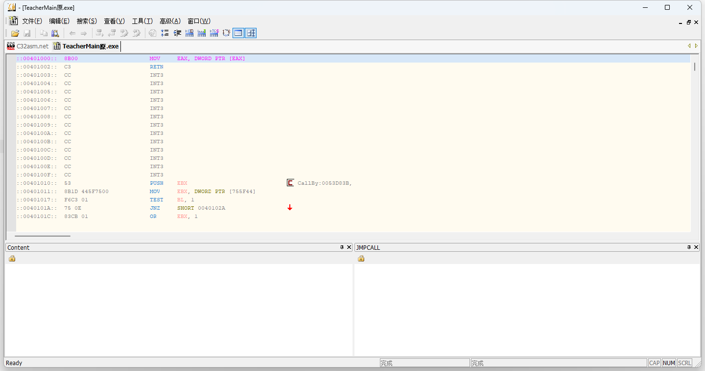Click the lock icon in JMPCALL panel
Screen dimensions: 705x371
tap(361, 259)
